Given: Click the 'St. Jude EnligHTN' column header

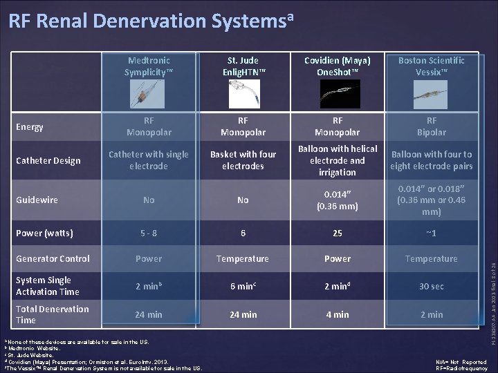Looking at the screenshot, I should (x=243, y=66).
